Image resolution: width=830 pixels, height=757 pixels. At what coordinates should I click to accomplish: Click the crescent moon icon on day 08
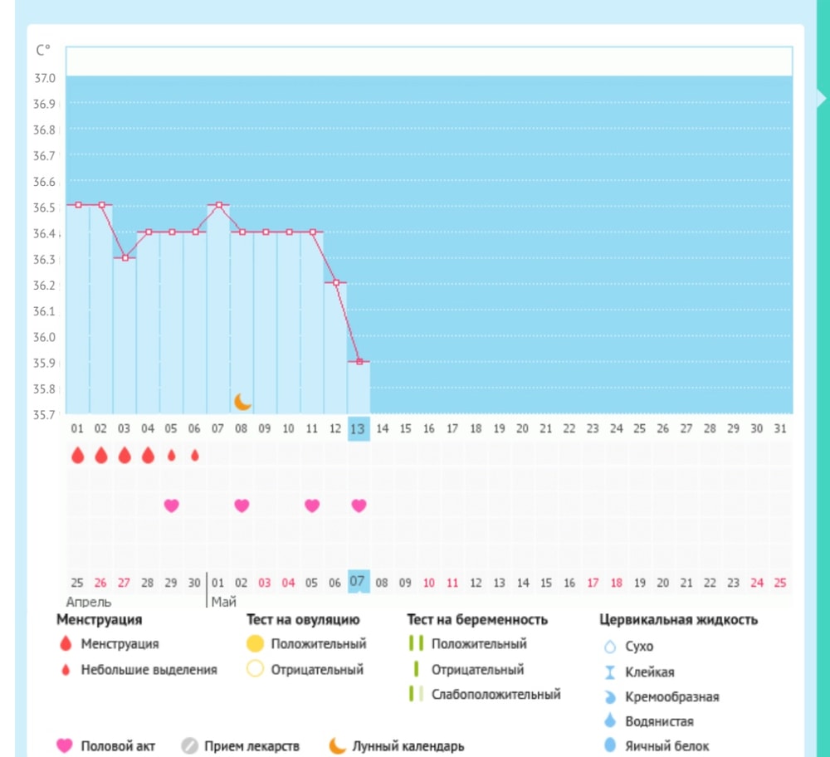click(x=242, y=402)
